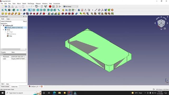Click the Label property value field

(18, 59)
